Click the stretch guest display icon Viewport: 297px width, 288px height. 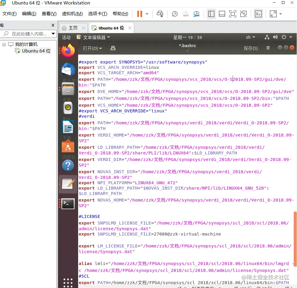click(x=273, y=14)
